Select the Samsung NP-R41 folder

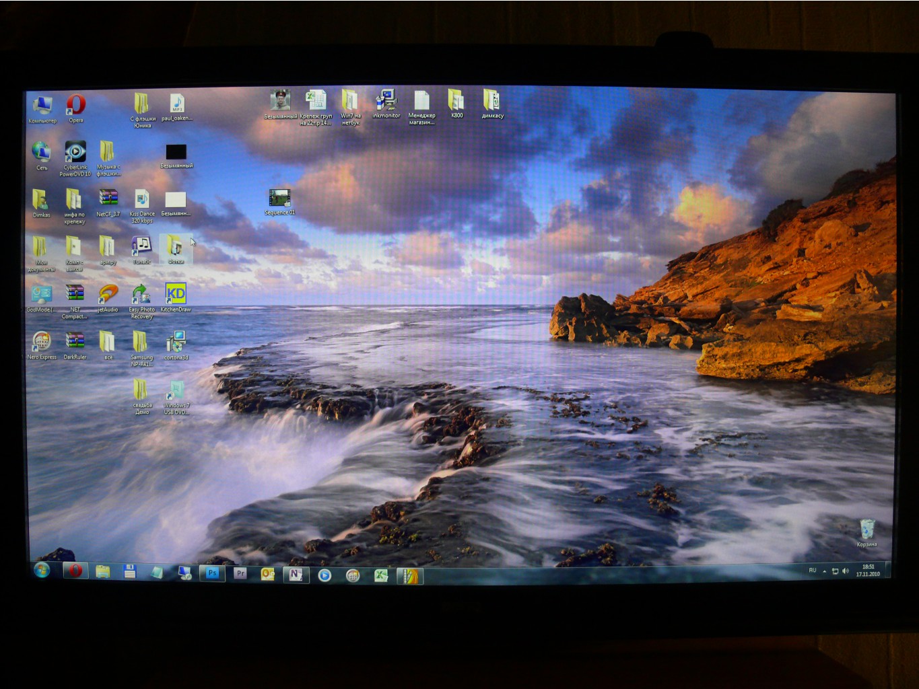[x=141, y=349]
